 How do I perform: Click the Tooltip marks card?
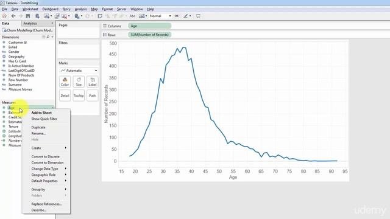pyautogui.click(x=79, y=96)
